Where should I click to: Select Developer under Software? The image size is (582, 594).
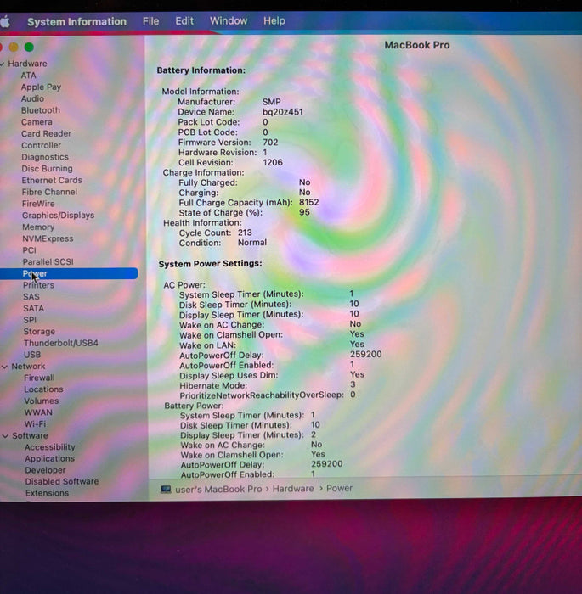[45, 470]
